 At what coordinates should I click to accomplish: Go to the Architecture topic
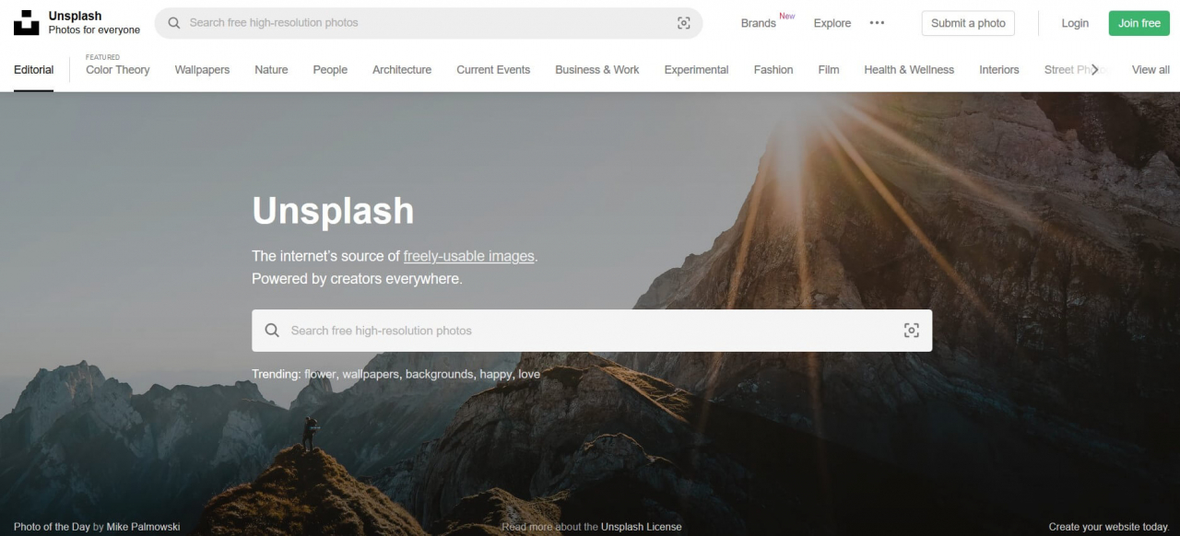(x=401, y=70)
